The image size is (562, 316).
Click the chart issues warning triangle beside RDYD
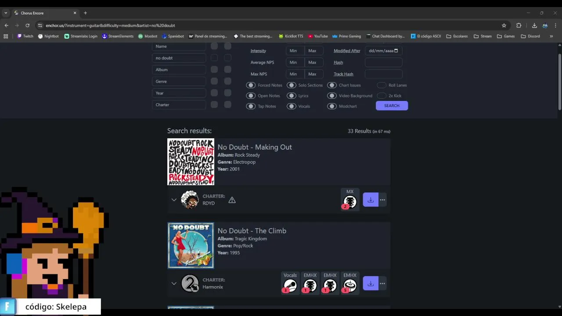232,200
